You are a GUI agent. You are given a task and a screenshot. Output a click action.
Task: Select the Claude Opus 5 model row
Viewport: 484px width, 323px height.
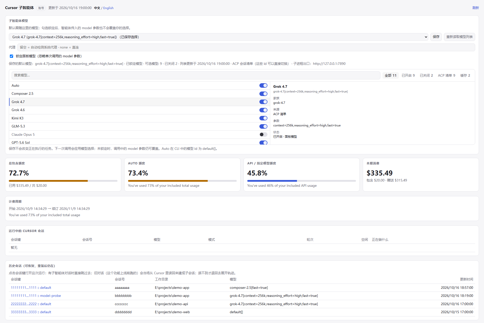coord(139,134)
